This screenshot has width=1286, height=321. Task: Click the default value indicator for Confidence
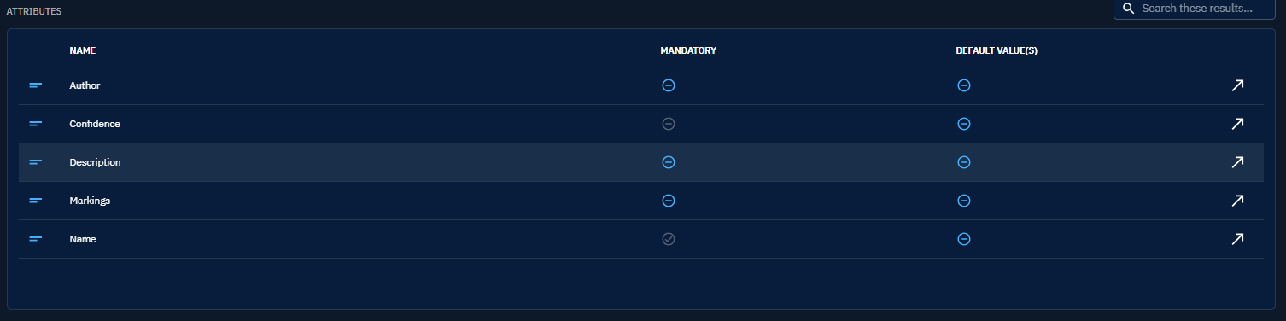963,124
